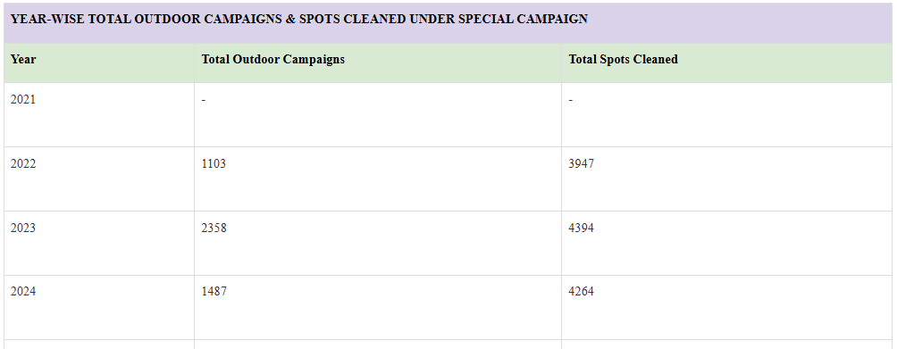
Task: Select the 1103 outdoor campaigns value
Action: (x=214, y=164)
